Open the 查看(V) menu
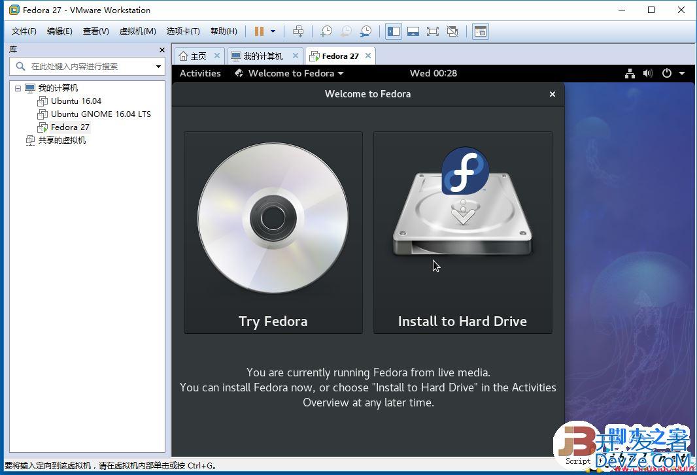 95,31
